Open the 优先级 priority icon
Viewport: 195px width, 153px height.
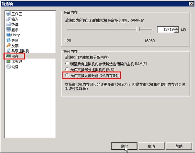pos(9,61)
